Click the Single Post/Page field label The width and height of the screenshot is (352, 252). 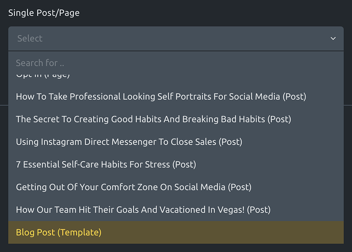point(44,13)
